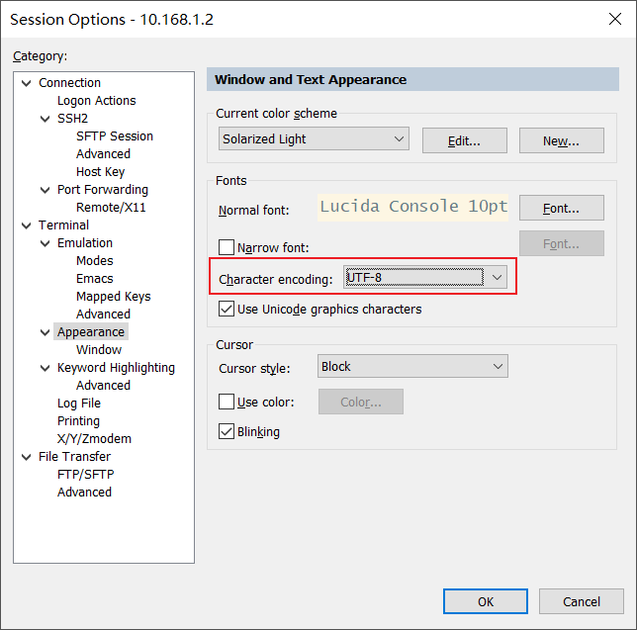Screen dimensions: 637x630
Task: Select X/Y/Zmodem category item
Action: tap(94, 439)
